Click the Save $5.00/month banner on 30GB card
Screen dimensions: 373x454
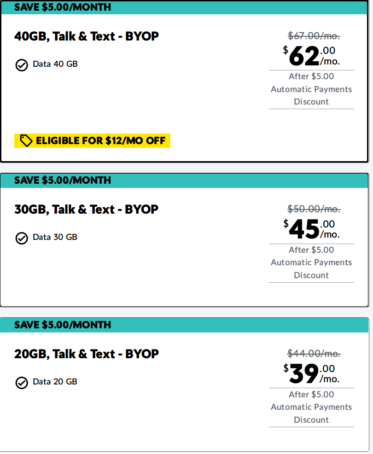point(184,180)
